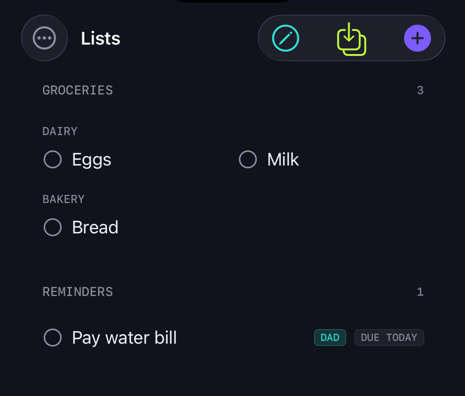Add a new item with purple plus

417,38
